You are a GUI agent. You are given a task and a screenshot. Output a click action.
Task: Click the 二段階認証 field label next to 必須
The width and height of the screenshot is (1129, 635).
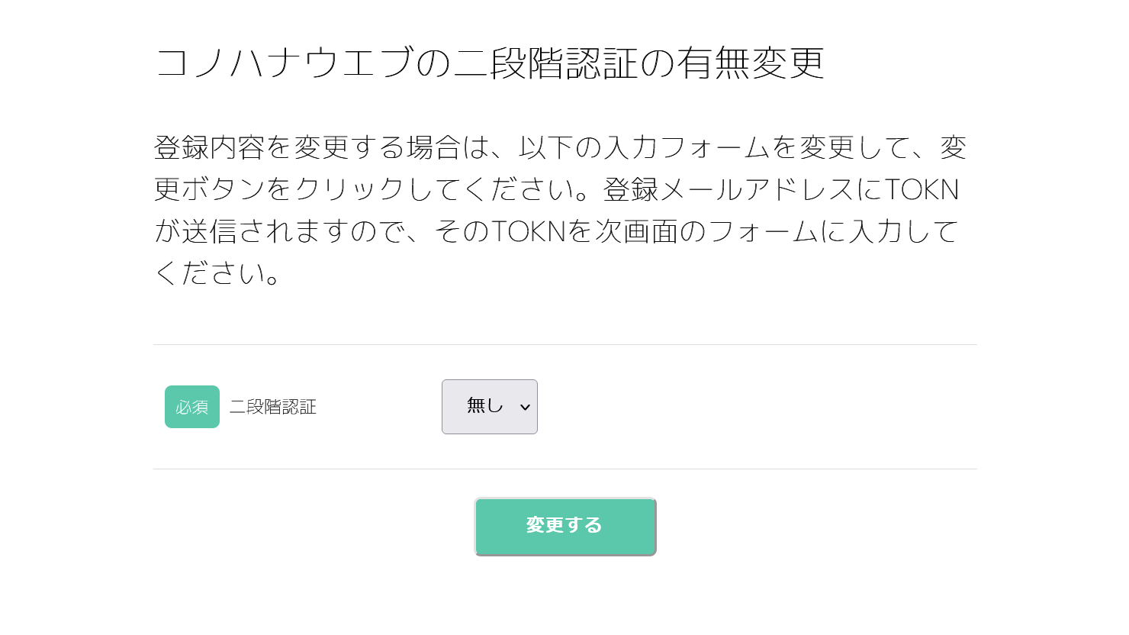click(x=273, y=407)
